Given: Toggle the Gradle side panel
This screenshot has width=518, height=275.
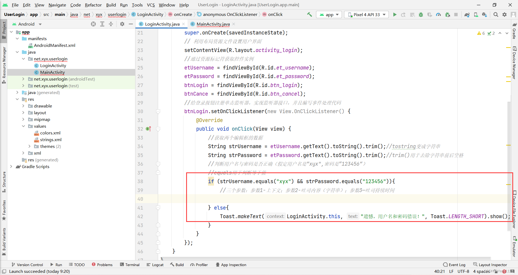Looking at the screenshot, I should point(514,31).
